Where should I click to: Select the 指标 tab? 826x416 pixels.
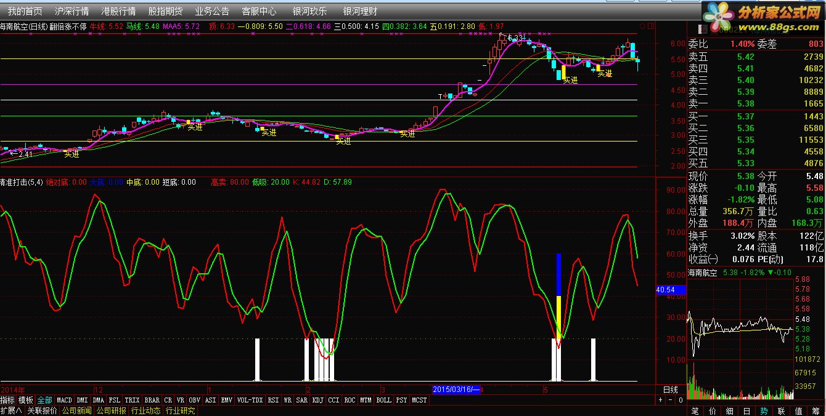pos(7,400)
